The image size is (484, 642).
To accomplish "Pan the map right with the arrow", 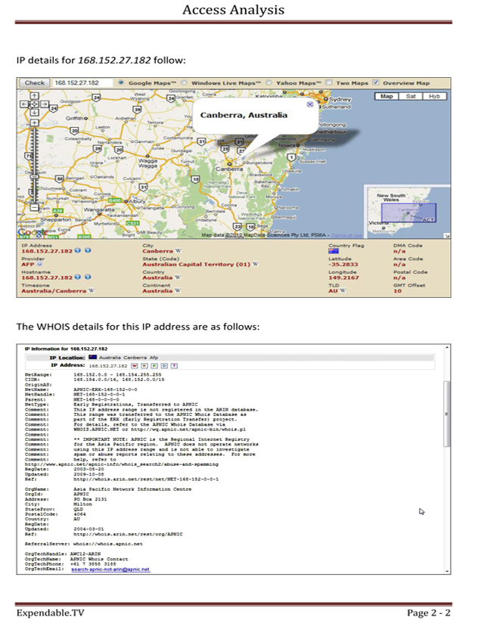I will pos(44,104).
